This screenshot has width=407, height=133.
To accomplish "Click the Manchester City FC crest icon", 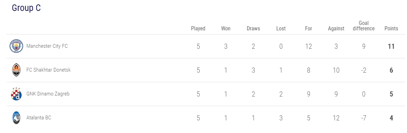I will pos(16,46).
